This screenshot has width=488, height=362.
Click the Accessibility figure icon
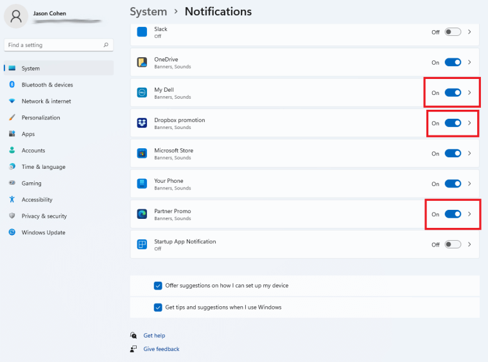(12, 200)
